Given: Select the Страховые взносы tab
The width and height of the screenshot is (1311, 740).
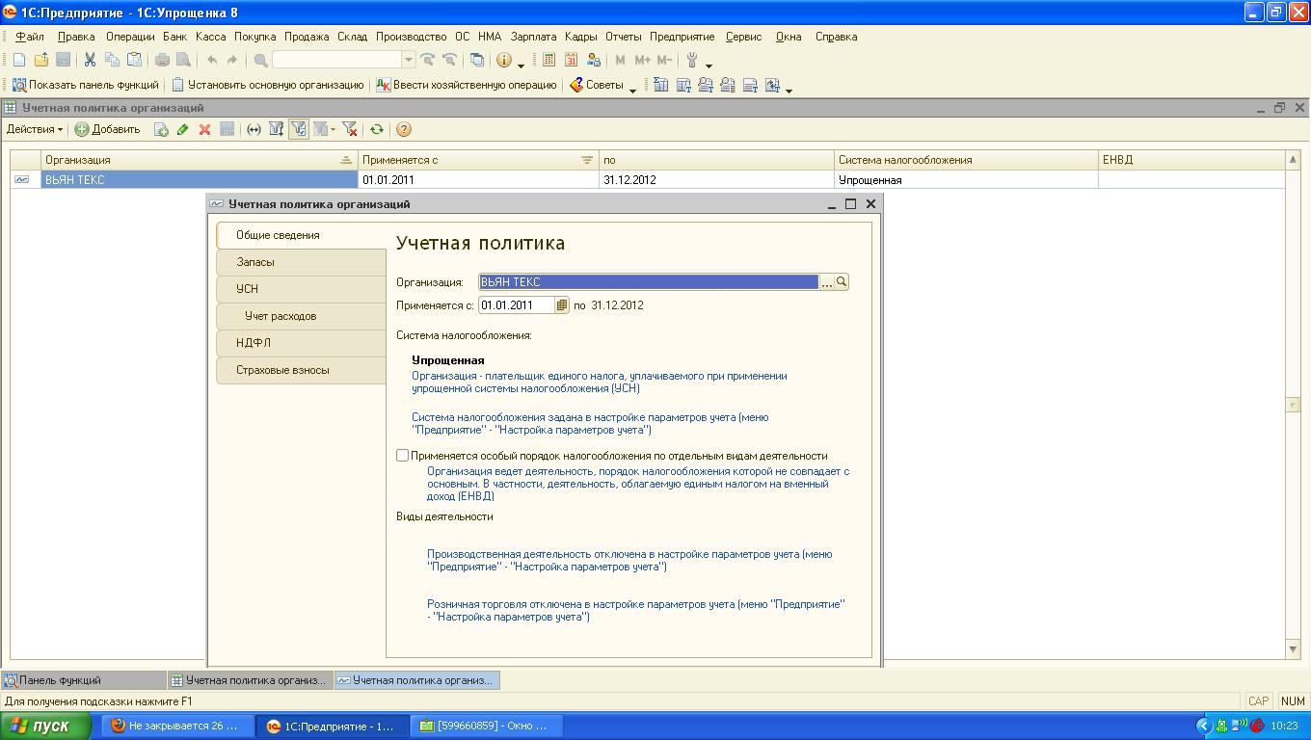Looking at the screenshot, I should 282,370.
